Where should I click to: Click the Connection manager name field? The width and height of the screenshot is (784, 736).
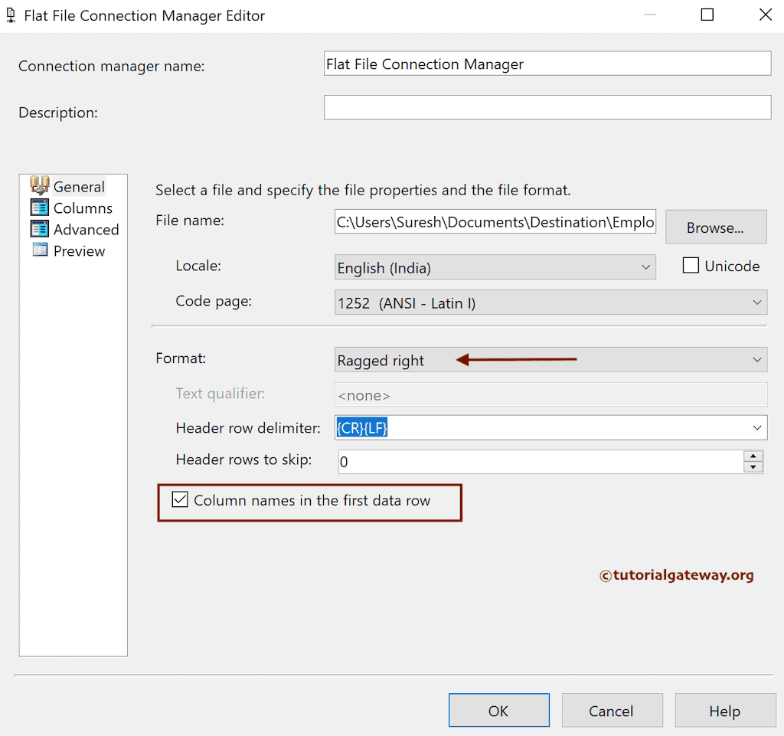[547, 64]
